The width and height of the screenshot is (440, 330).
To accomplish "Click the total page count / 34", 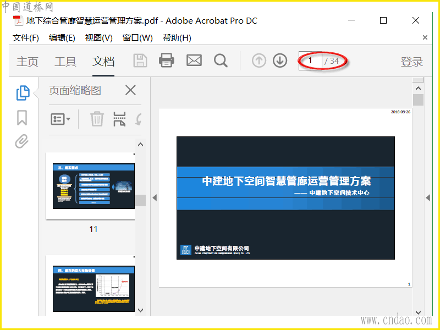I will click(x=332, y=61).
